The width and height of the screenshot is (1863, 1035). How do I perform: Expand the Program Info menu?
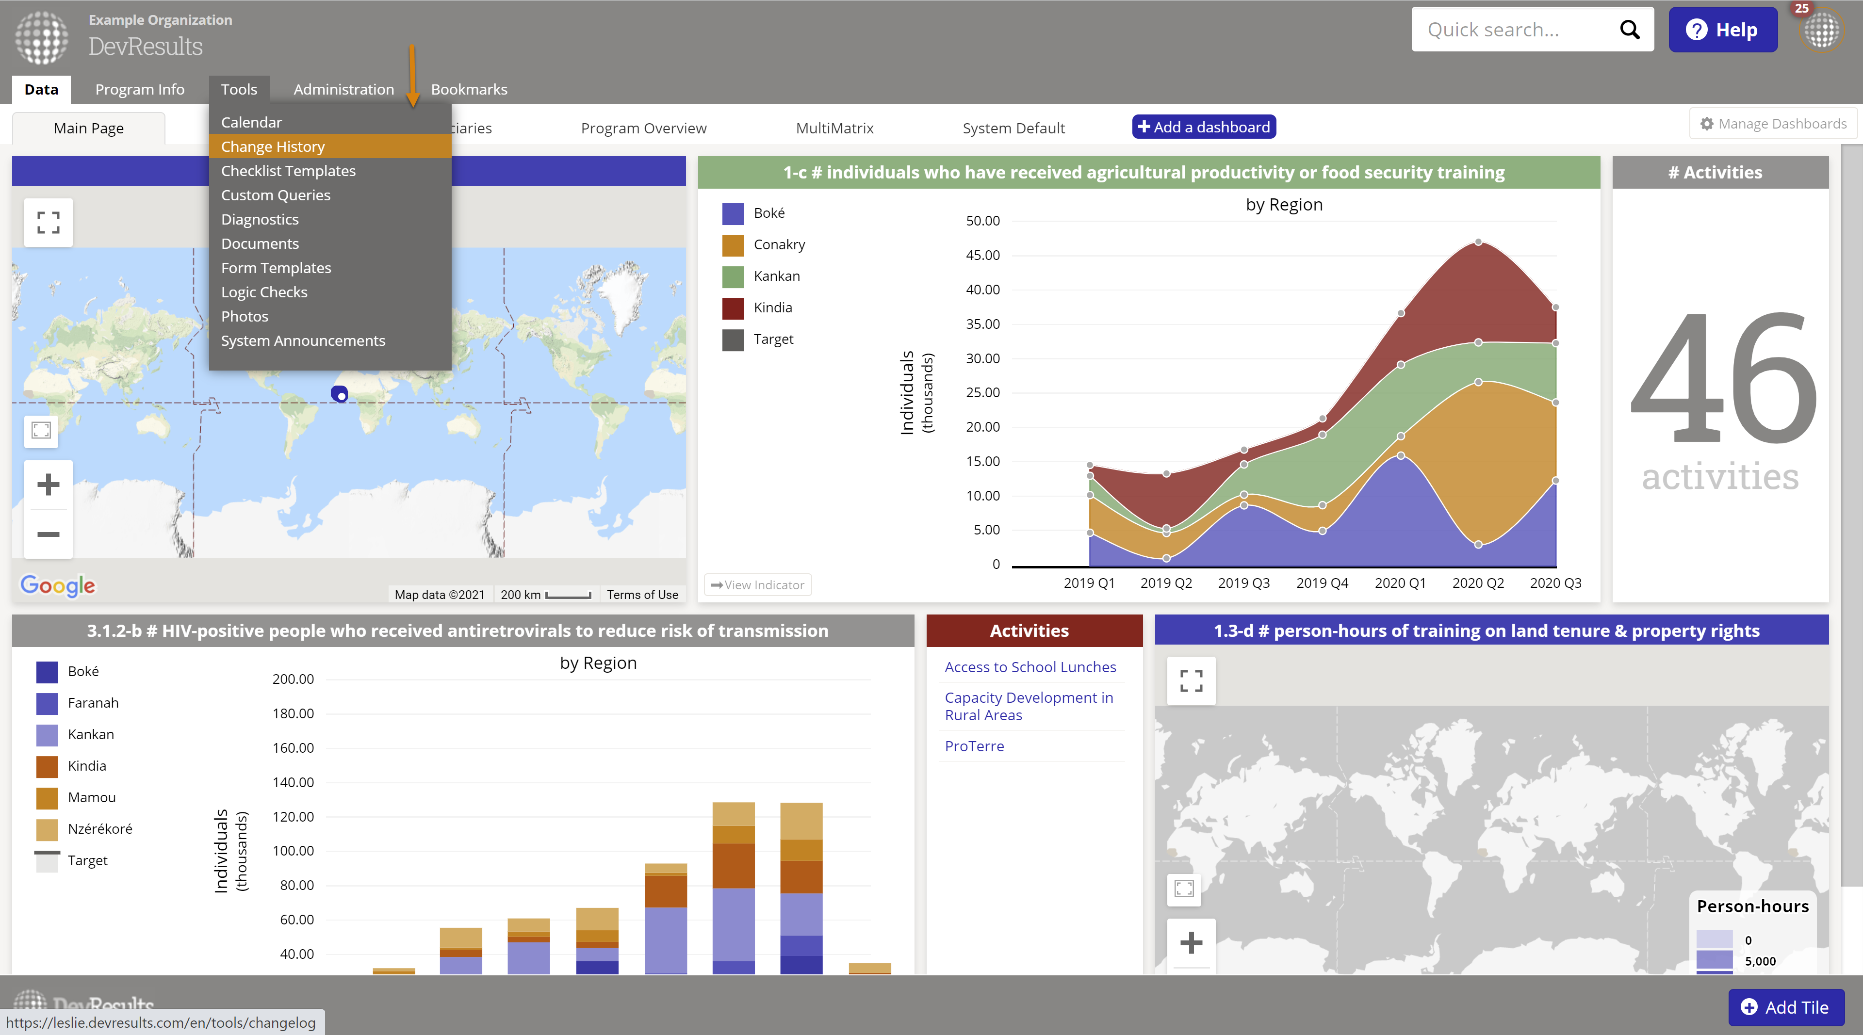[140, 90]
